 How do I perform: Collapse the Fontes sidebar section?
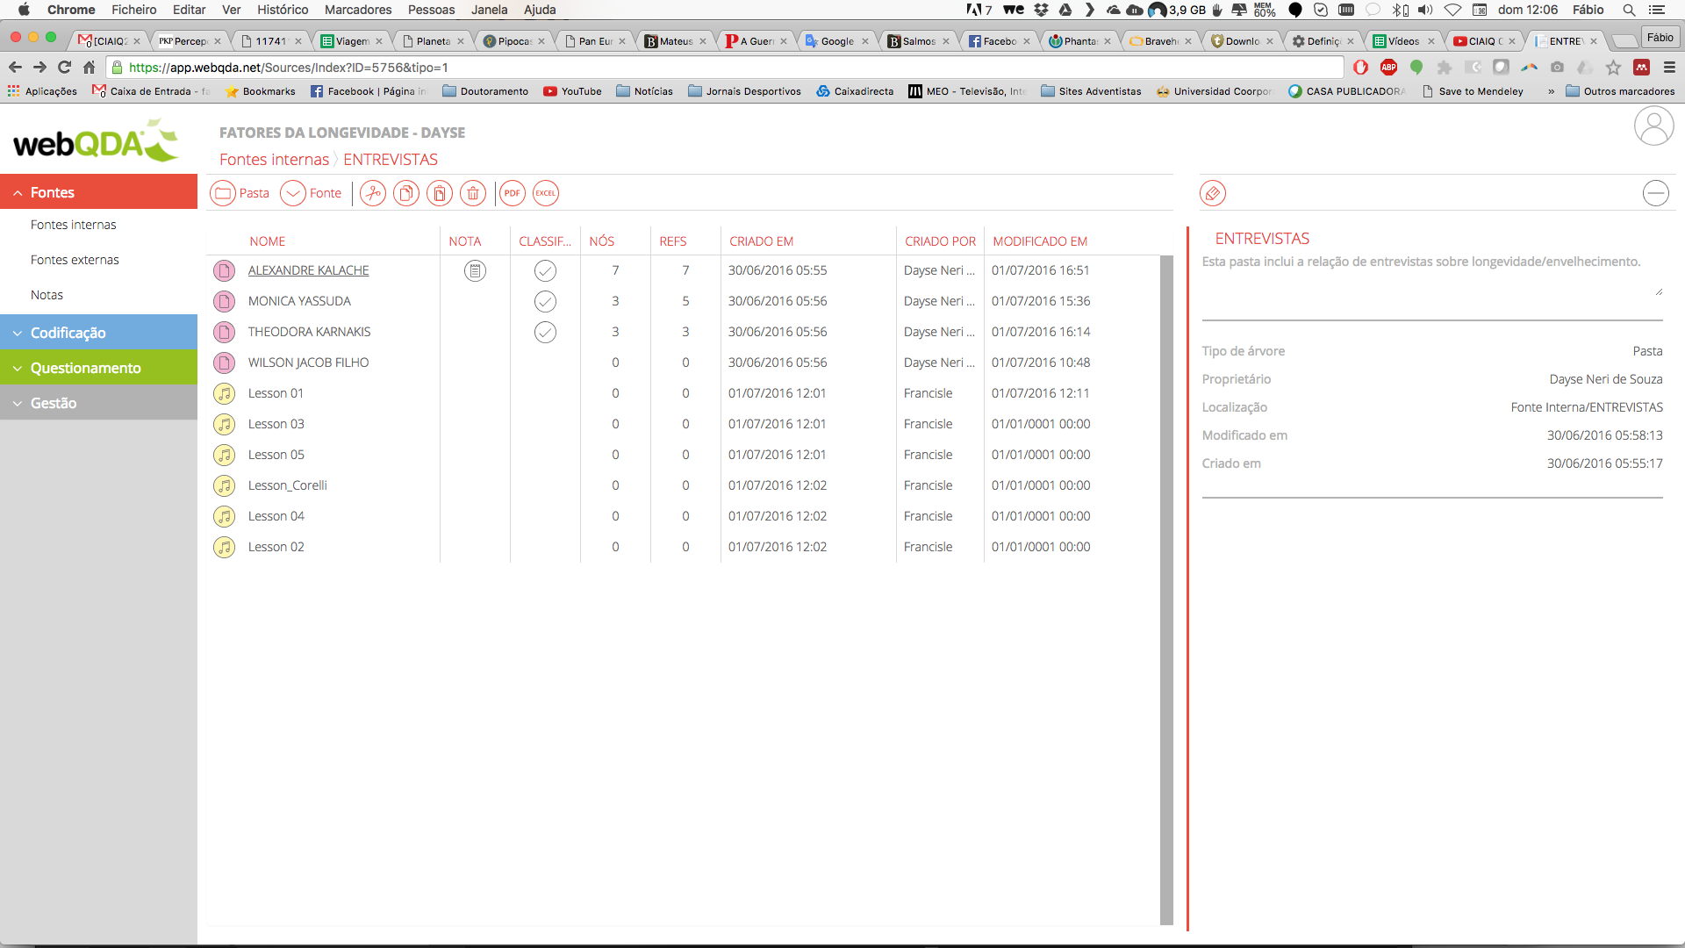(98, 192)
